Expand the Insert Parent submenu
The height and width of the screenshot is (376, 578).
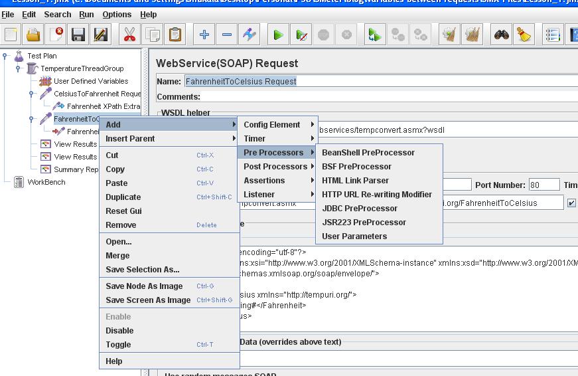click(x=170, y=139)
